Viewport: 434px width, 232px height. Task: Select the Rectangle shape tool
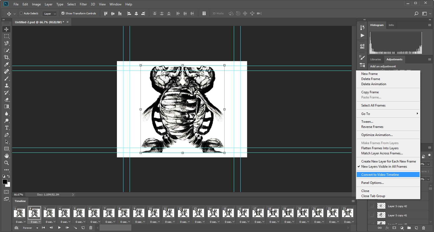click(7, 149)
